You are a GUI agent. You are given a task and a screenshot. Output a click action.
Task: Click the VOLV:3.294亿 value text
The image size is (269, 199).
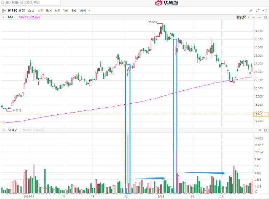tap(33, 130)
